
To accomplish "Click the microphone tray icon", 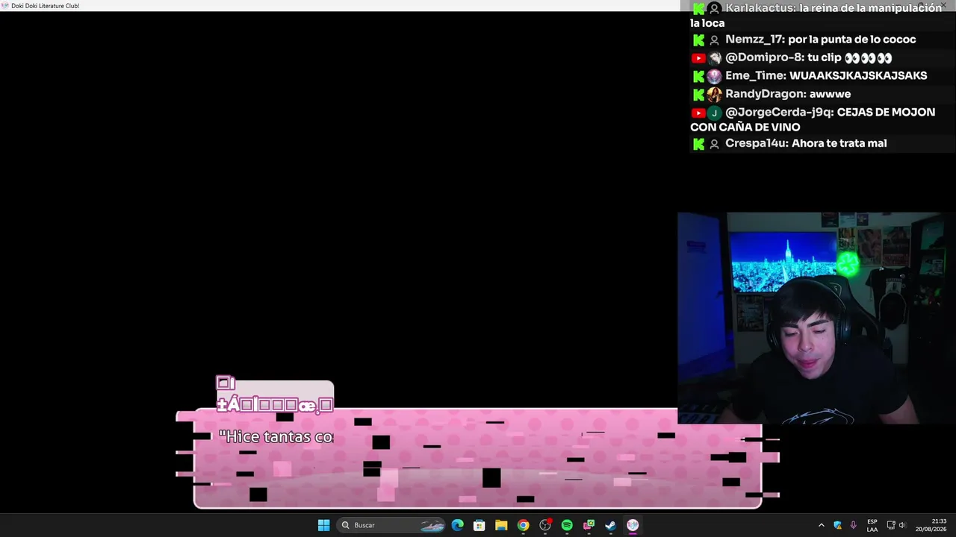I will (x=853, y=525).
